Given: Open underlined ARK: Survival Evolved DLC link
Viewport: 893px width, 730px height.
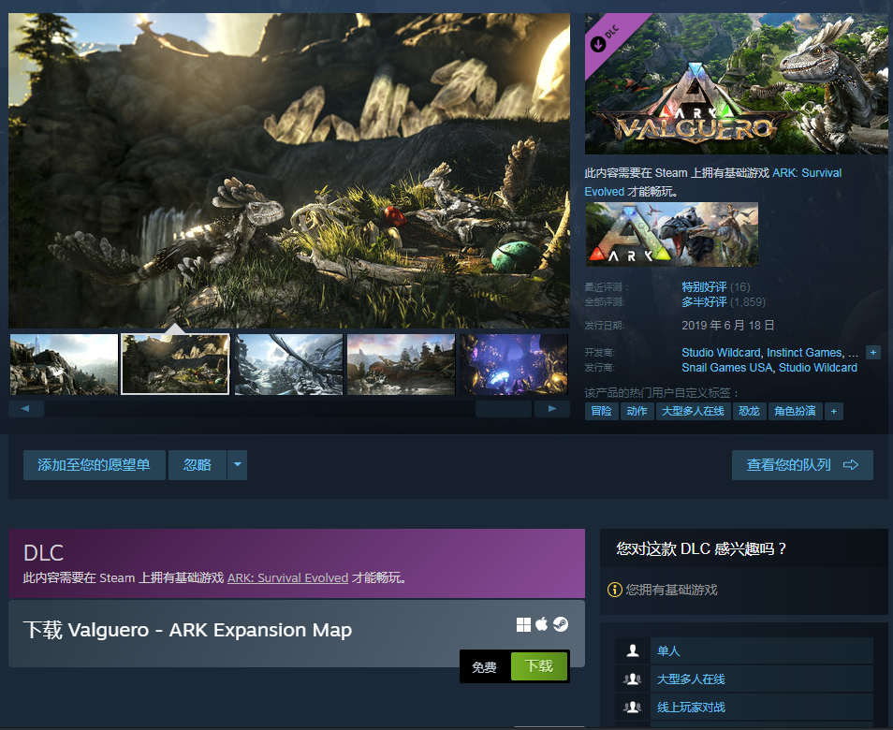Looking at the screenshot, I should [287, 578].
